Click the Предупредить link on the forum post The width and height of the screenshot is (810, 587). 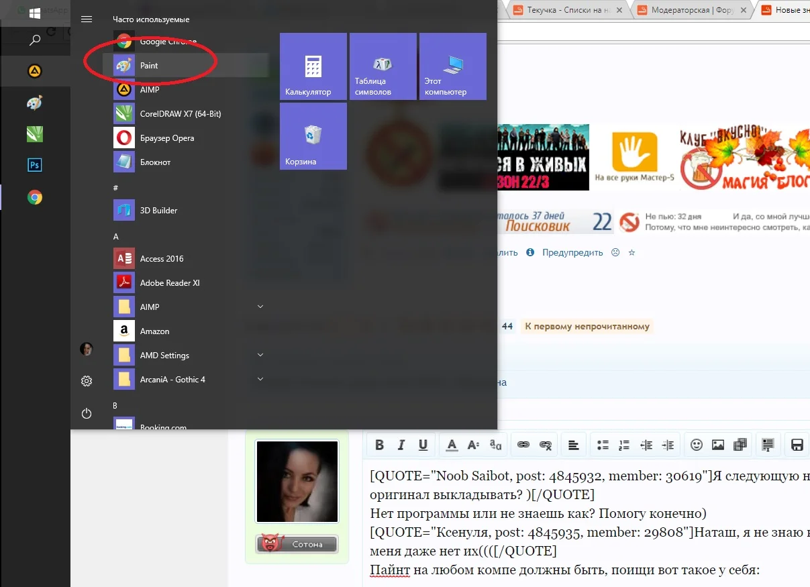coord(572,252)
